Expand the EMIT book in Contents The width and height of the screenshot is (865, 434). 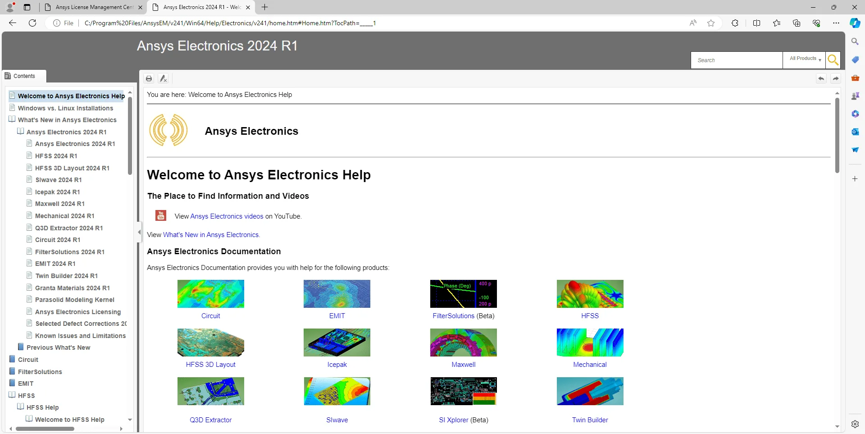point(12,383)
